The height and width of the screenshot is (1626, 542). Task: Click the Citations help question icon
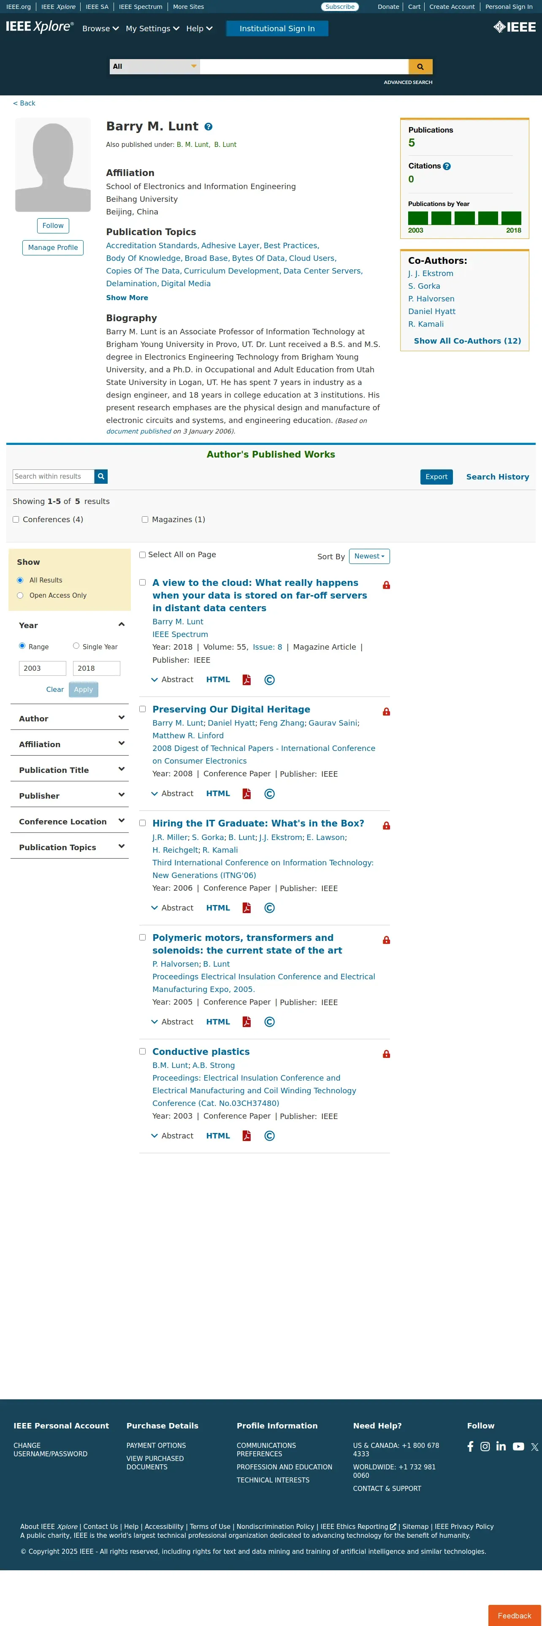click(x=447, y=166)
